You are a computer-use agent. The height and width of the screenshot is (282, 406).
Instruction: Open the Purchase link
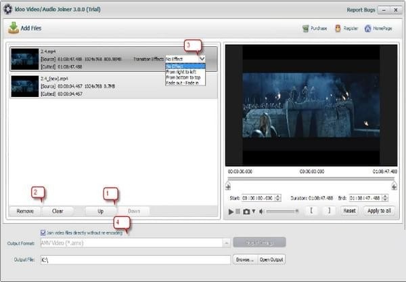(x=315, y=28)
